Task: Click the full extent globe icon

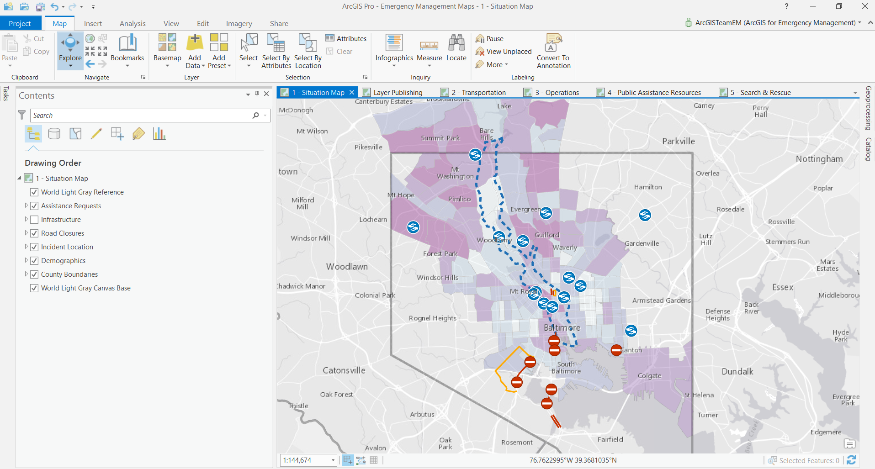Action: tap(90, 38)
